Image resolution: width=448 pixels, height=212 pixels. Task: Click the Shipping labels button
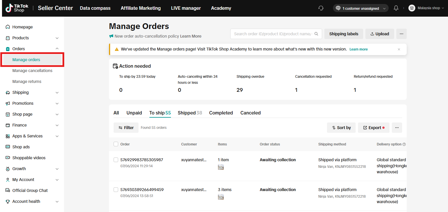tap(344, 34)
